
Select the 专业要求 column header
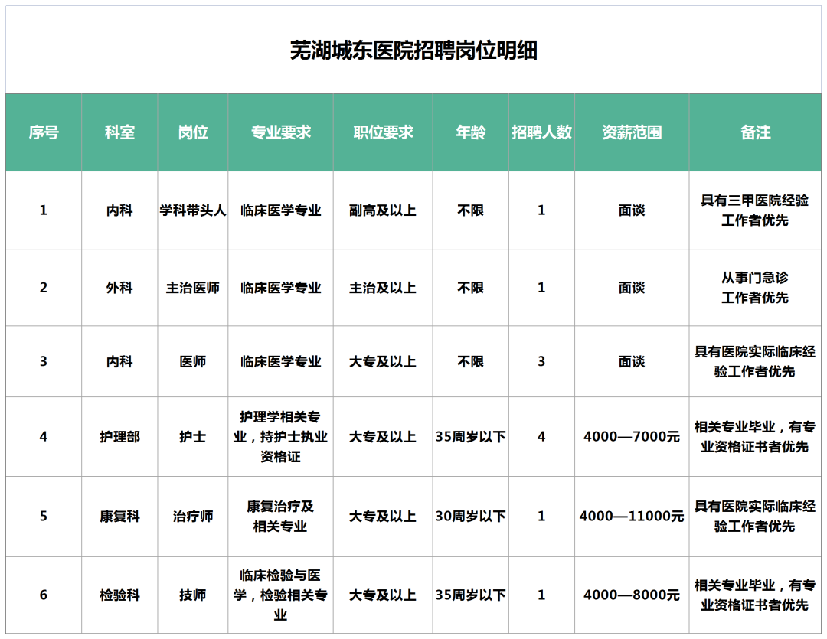[x=281, y=132]
